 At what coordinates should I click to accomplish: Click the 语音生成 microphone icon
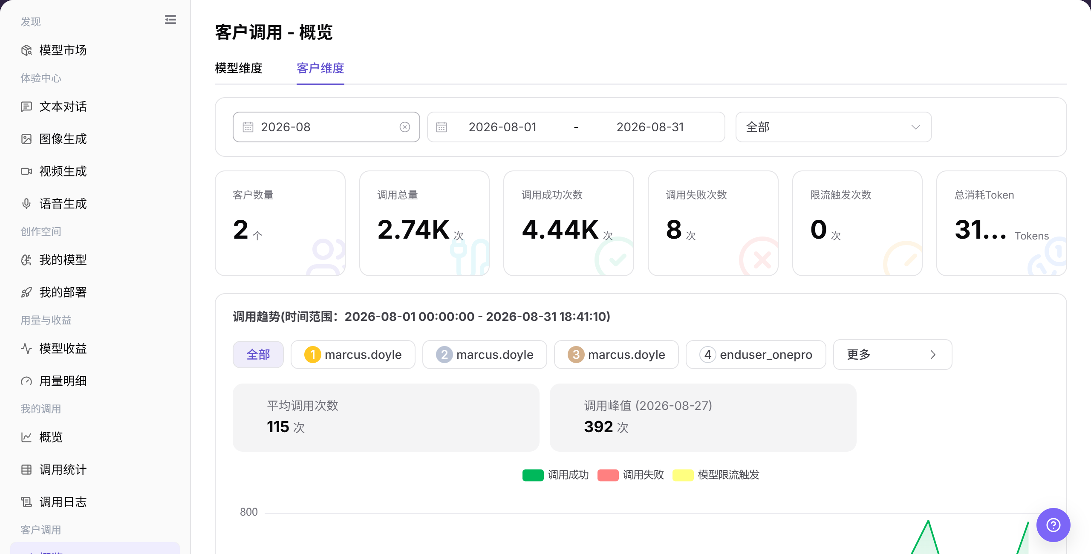click(26, 204)
